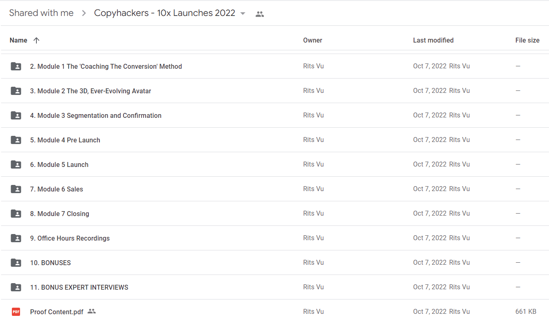549x322 pixels.
Task: Select '3. Module 2 The 3D, Ever-Evolving Avatar'
Action: pyautogui.click(x=90, y=91)
